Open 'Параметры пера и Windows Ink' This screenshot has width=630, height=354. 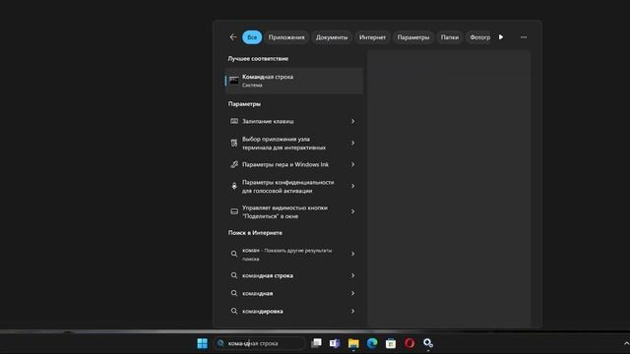293,164
